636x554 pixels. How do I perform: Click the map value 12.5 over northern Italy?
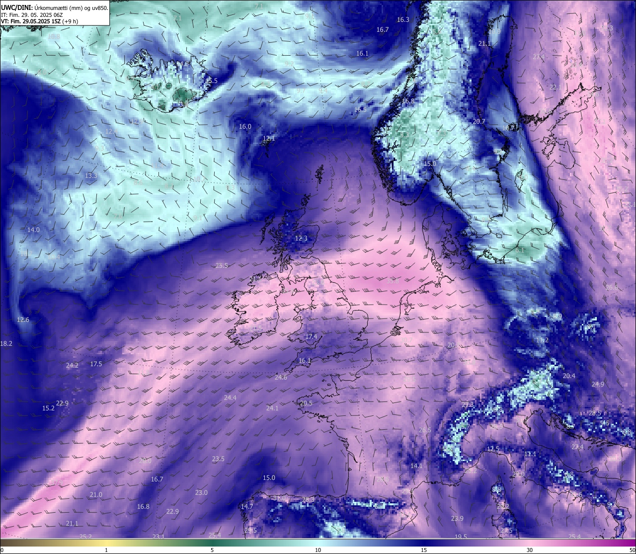coord(493,449)
